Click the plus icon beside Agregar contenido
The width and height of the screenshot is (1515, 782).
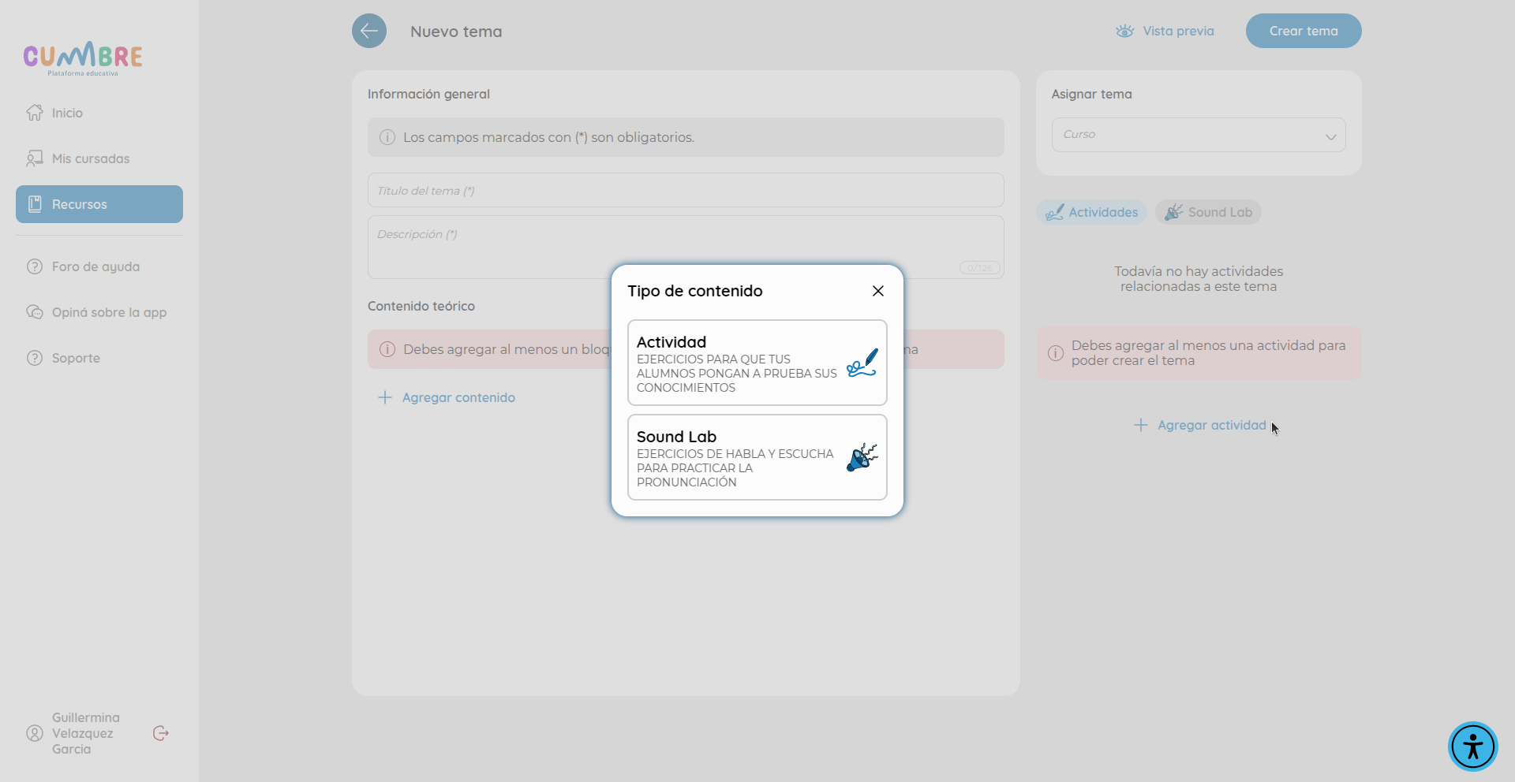(x=385, y=397)
